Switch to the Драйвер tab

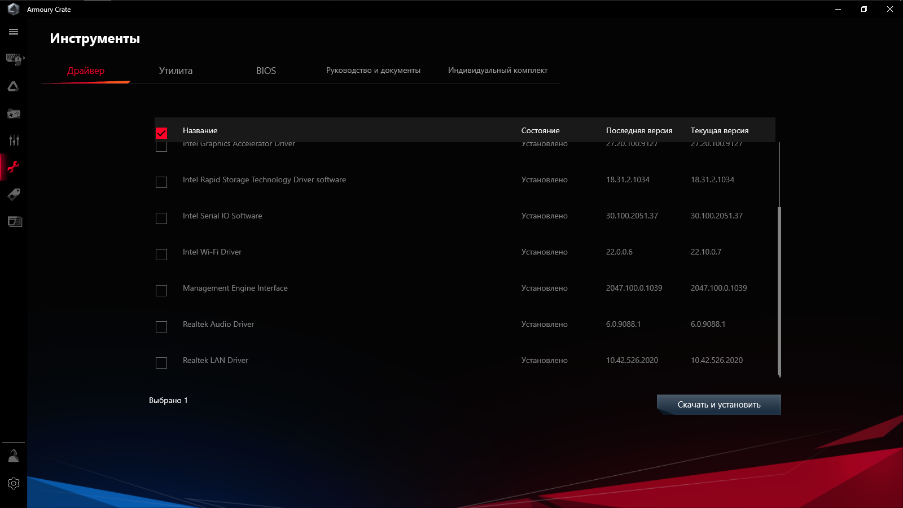coord(86,71)
